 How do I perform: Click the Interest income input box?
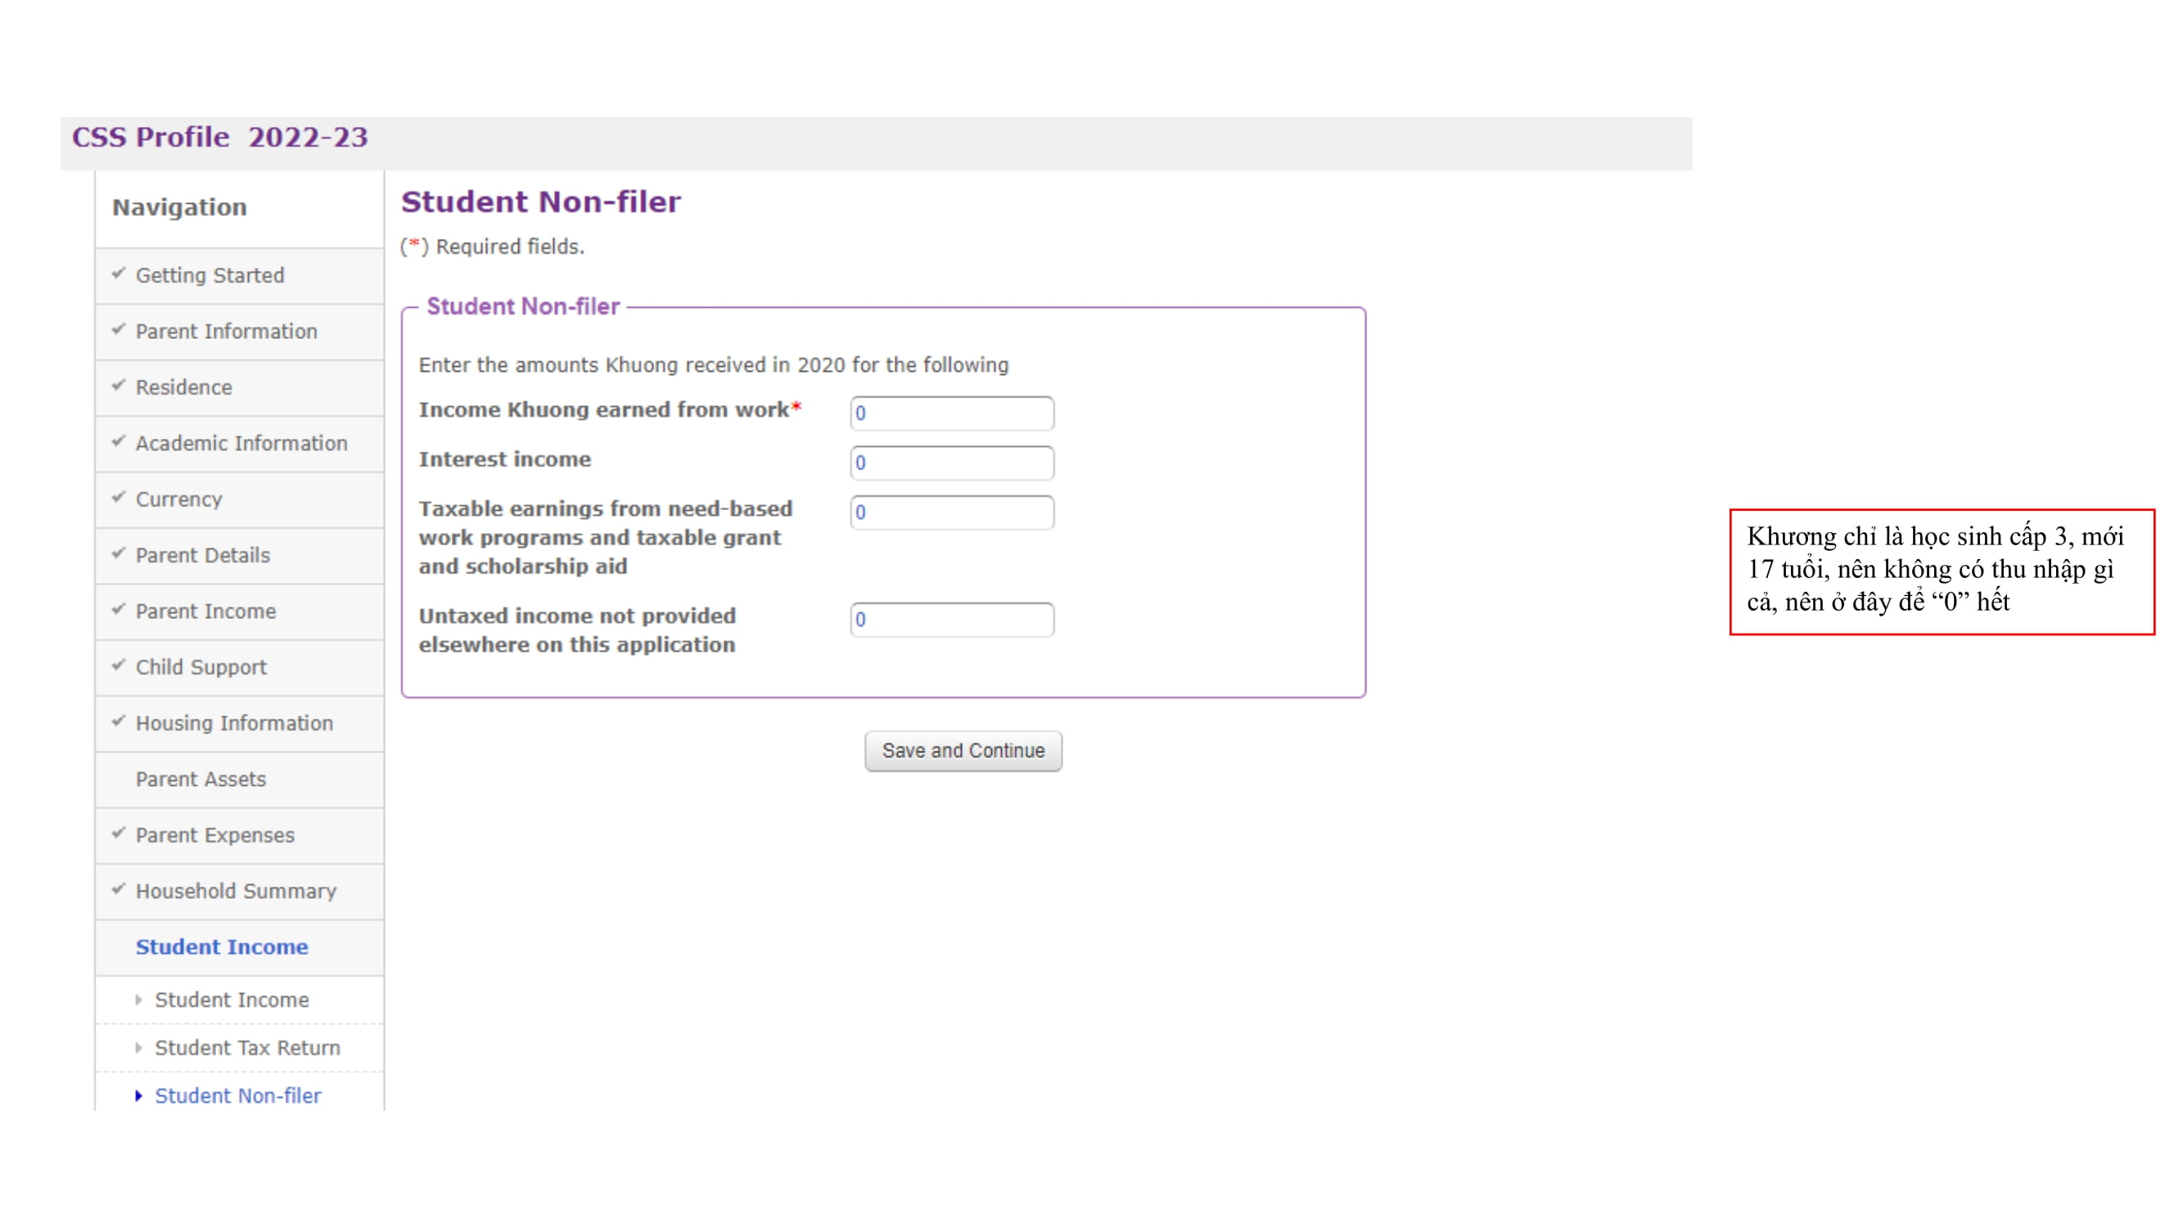tap(951, 463)
